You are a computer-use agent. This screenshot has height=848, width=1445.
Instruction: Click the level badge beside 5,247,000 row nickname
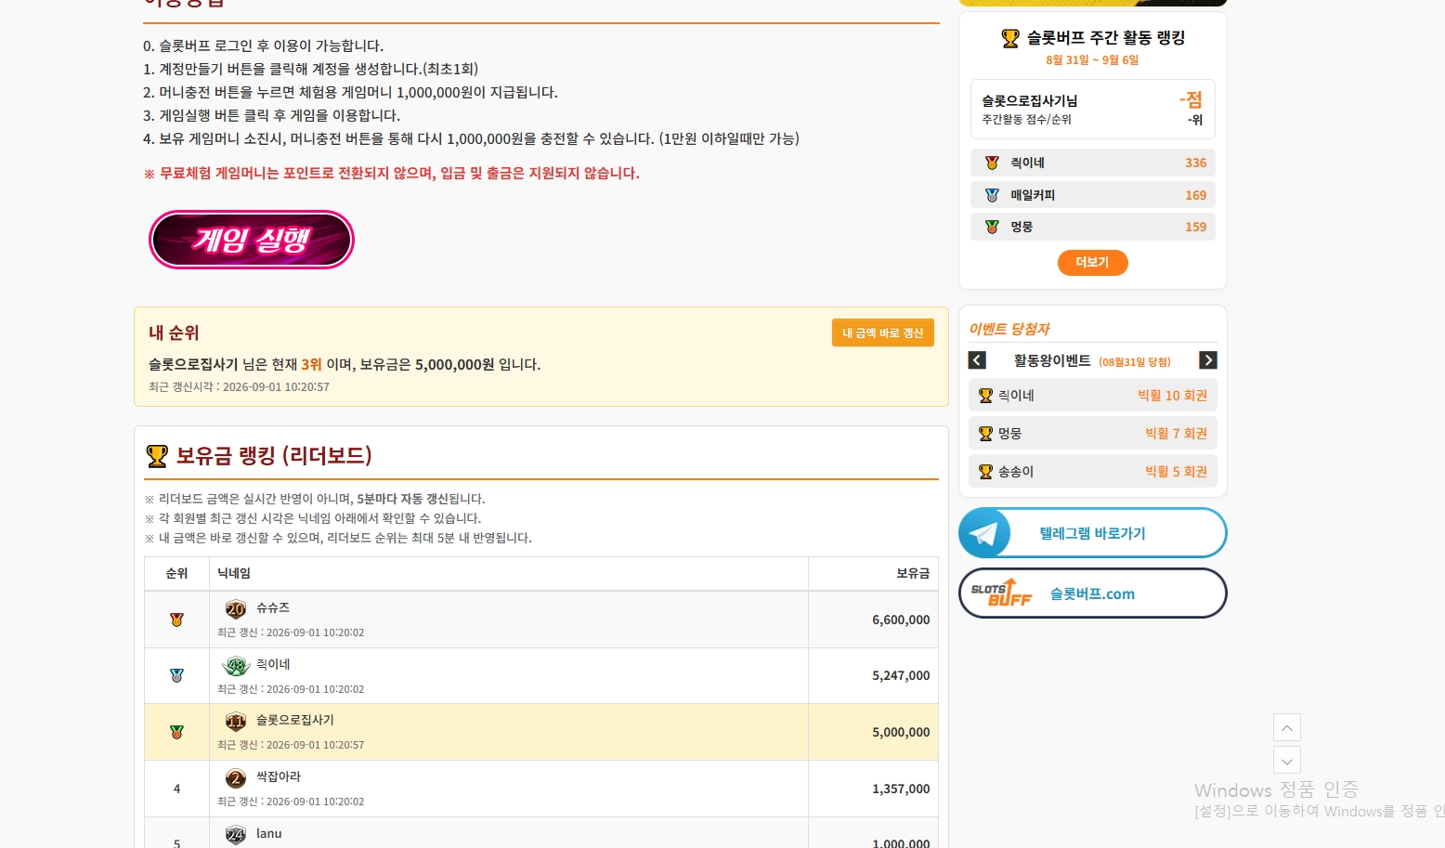(x=236, y=666)
